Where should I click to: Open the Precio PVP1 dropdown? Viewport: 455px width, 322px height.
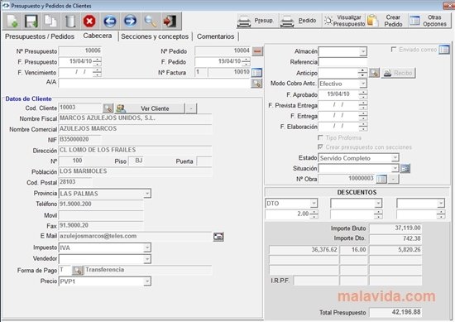(147, 281)
